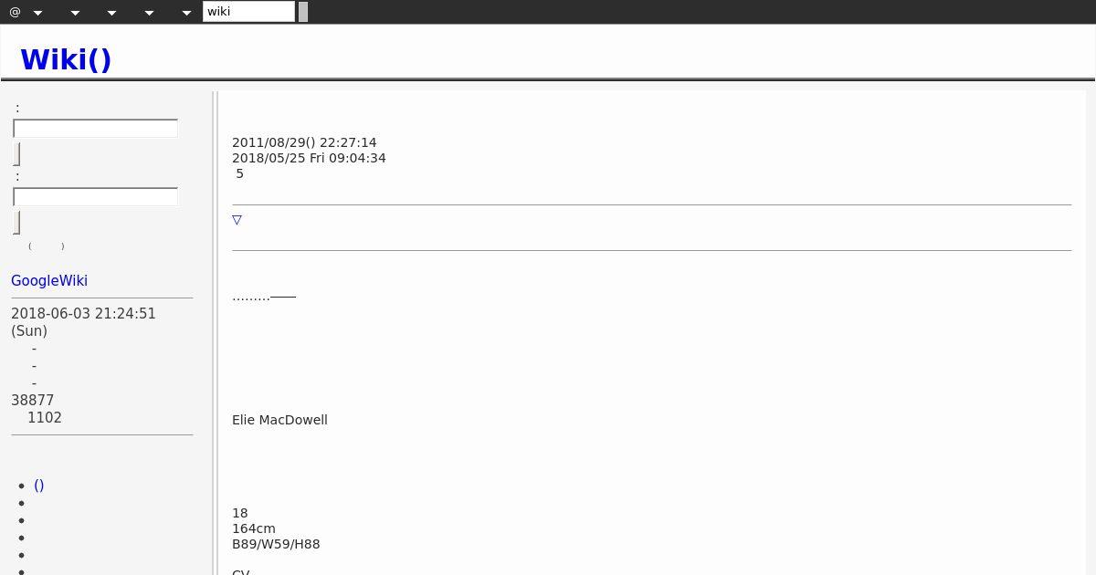
Task: Expand the second top bar dropdown arrow
Action: click(x=75, y=13)
